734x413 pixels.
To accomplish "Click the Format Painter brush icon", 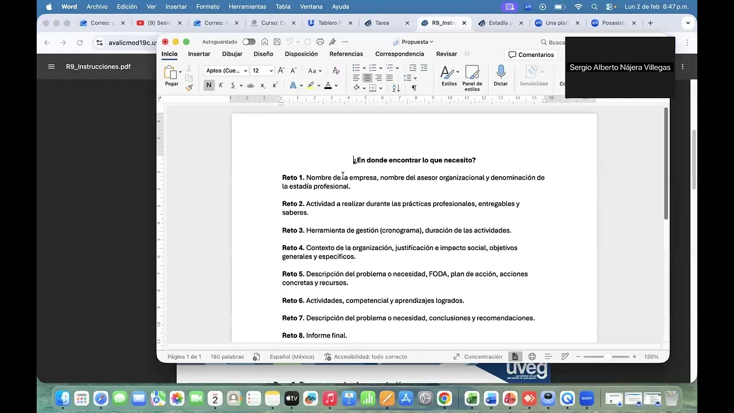I will [x=189, y=88].
